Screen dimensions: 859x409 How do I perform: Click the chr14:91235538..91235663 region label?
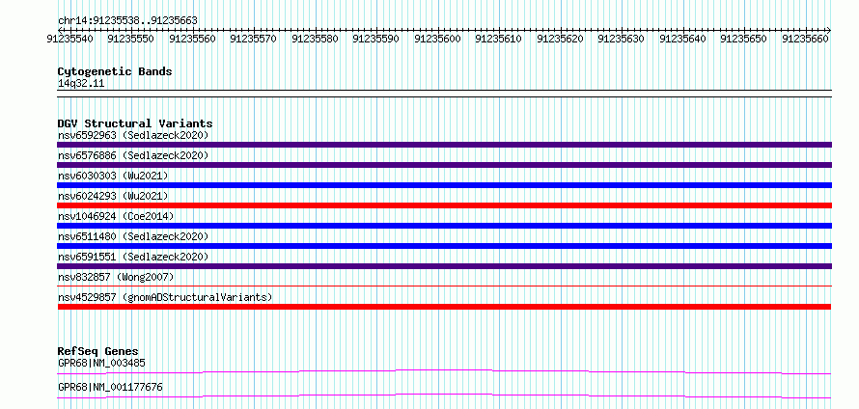[127, 21]
